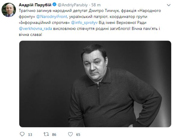The image size is (173, 138).
Task: Click the @AndriyParubiy handle
Action: coord(73,5)
